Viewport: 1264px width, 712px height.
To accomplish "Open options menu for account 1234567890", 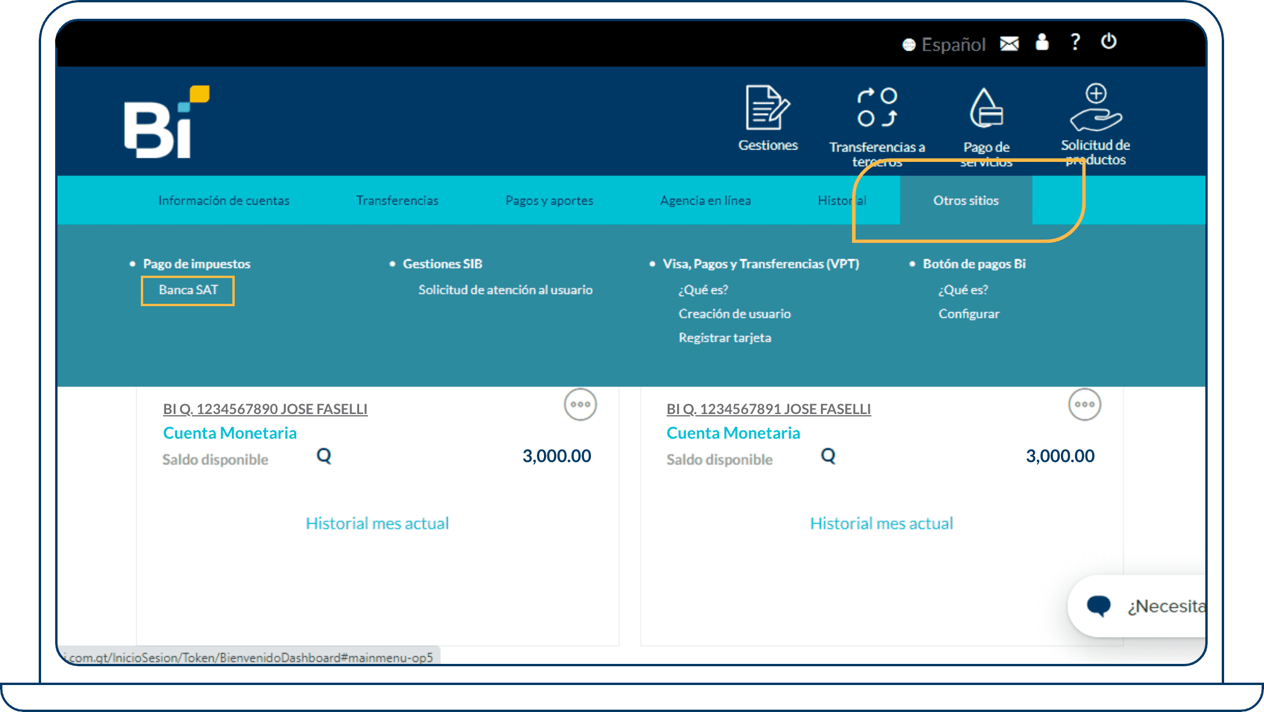I will [x=580, y=405].
